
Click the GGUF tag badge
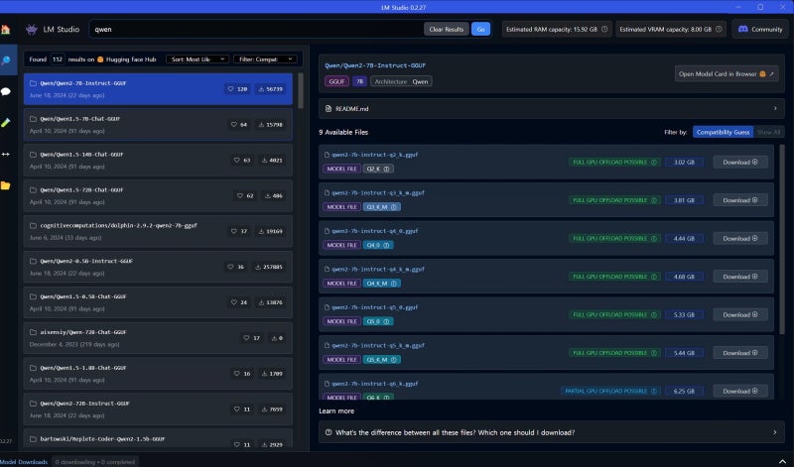(x=336, y=81)
